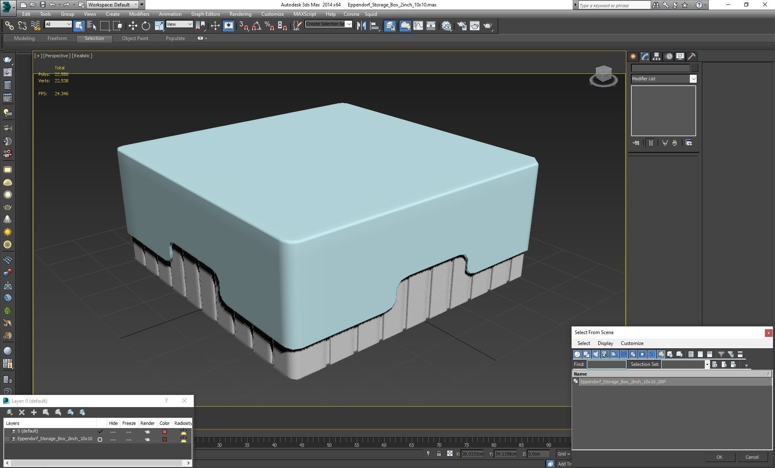The image size is (775, 468).
Task: Open Select by Name dialog
Action: [x=92, y=26]
